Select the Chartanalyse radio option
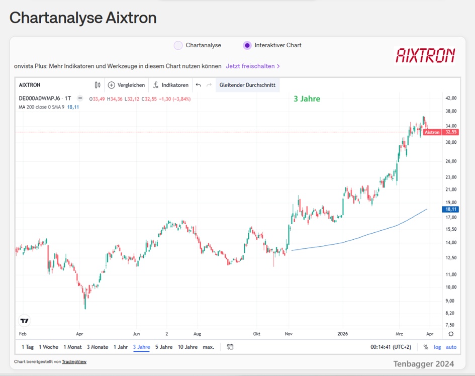The width and height of the screenshot is (475, 376). click(x=178, y=45)
